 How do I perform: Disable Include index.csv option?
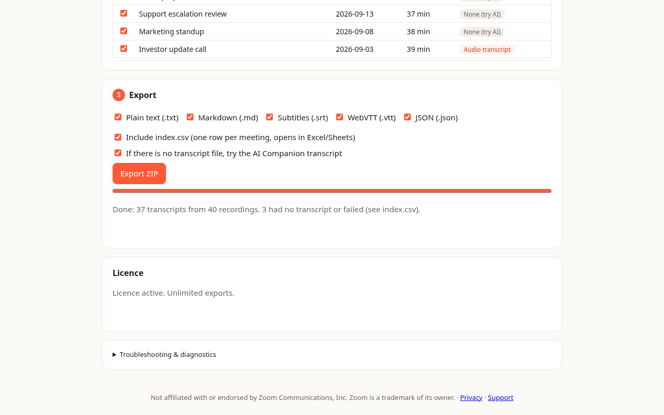[x=118, y=137]
